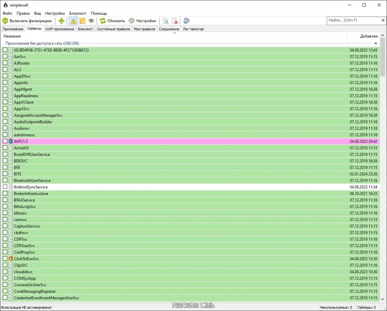387x311 pixels.
Task: Open the Помощь menu
Action: 99,13
